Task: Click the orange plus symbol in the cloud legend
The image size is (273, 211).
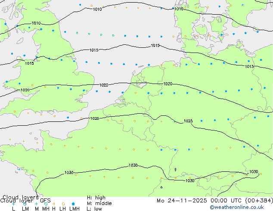Action: click(x=54, y=204)
